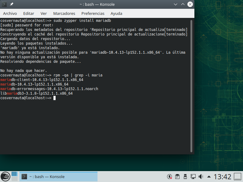Open the Marcadores menu
This screenshot has width=243, height=182.
tap(64, 13)
